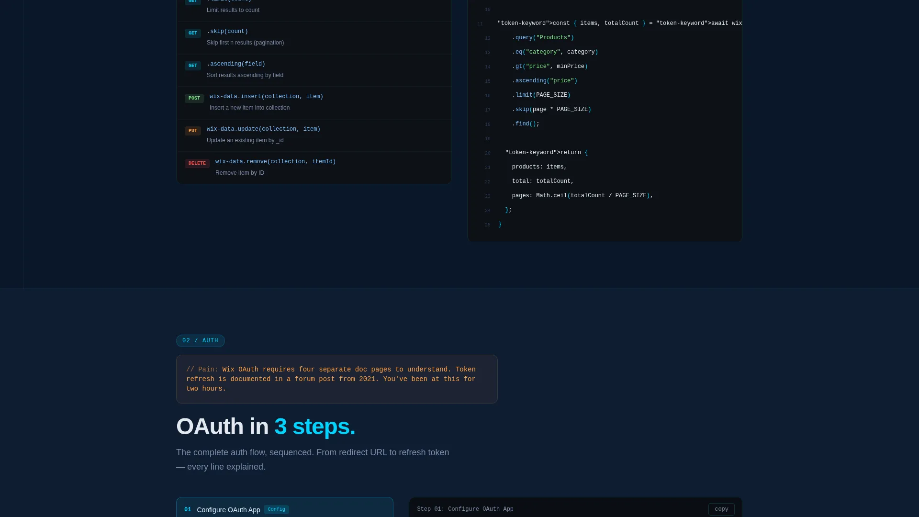Select the Configure OAuth App step
This screenshot has width=919, height=517.
tap(285, 507)
